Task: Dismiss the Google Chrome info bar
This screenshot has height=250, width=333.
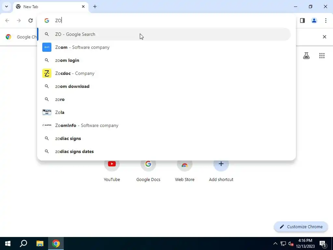Action: (x=325, y=37)
